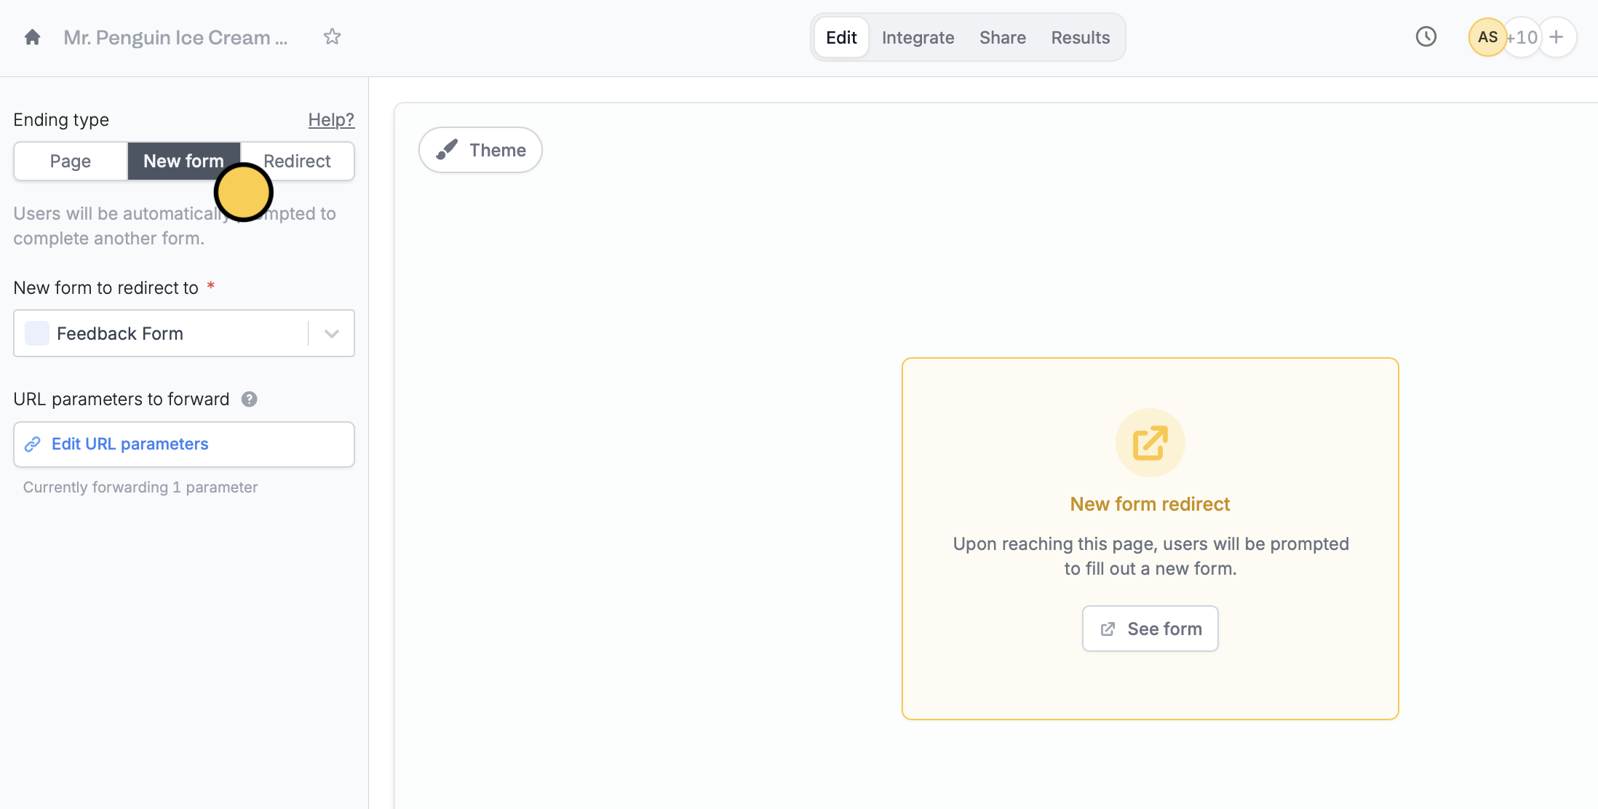Click the See form button
The image size is (1598, 809).
coord(1150,629)
